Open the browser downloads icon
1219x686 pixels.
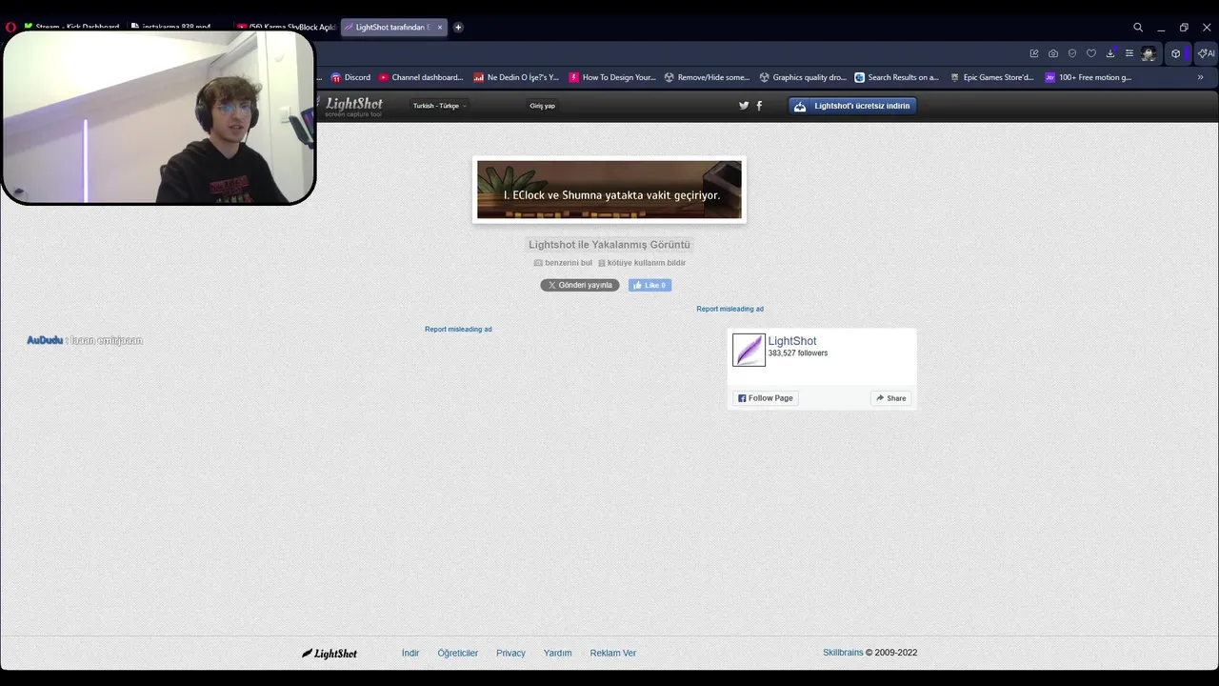(1110, 53)
